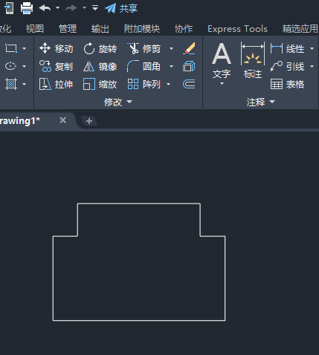319x355 pixels.
Task: Select the Move (移动) tool
Action: tap(57, 48)
